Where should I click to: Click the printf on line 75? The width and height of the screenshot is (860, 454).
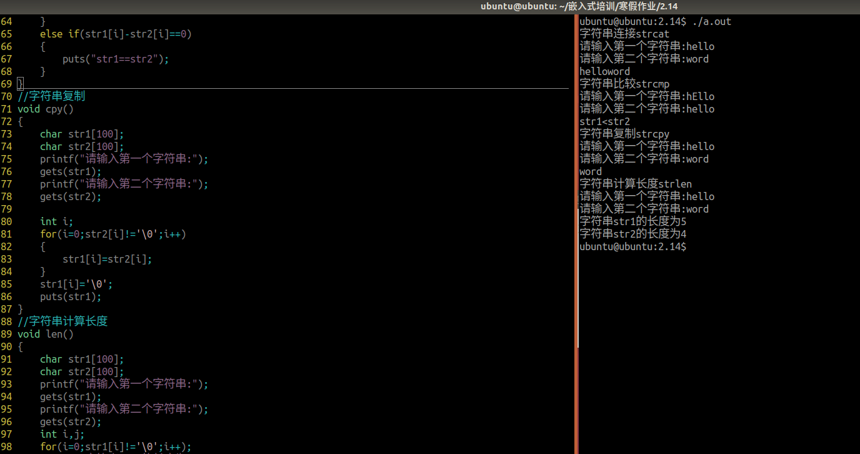point(124,159)
